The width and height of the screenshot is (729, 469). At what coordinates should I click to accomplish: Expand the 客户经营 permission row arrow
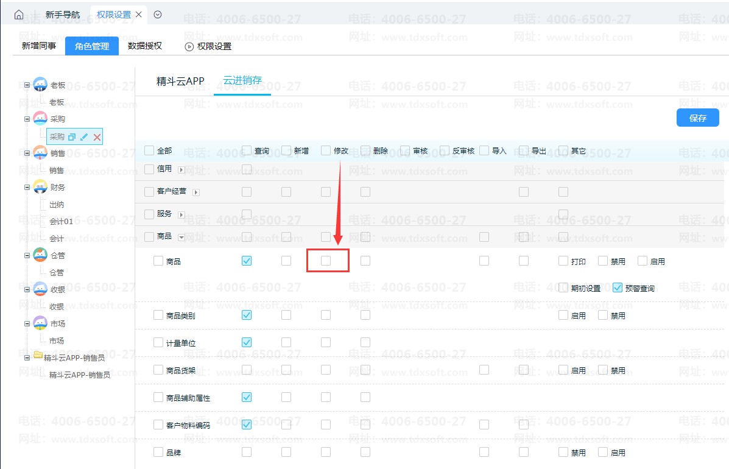196,192
